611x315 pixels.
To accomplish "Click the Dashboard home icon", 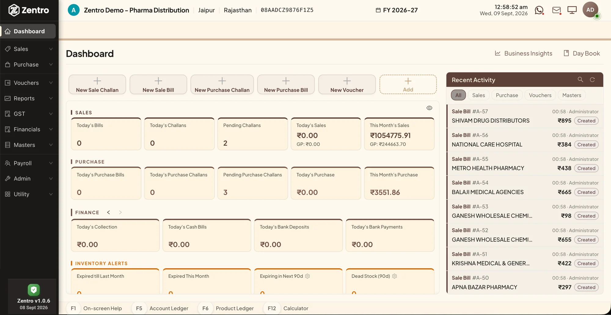I will [8, 31].
